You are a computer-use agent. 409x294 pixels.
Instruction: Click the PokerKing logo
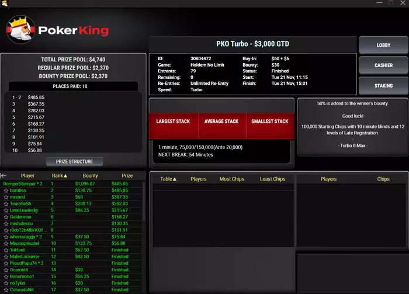(57, 30)
